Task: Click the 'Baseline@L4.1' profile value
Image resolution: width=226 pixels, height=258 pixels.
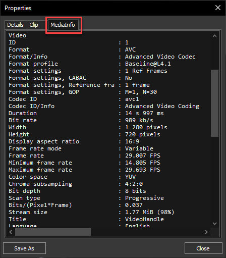Action: point(148,64)
